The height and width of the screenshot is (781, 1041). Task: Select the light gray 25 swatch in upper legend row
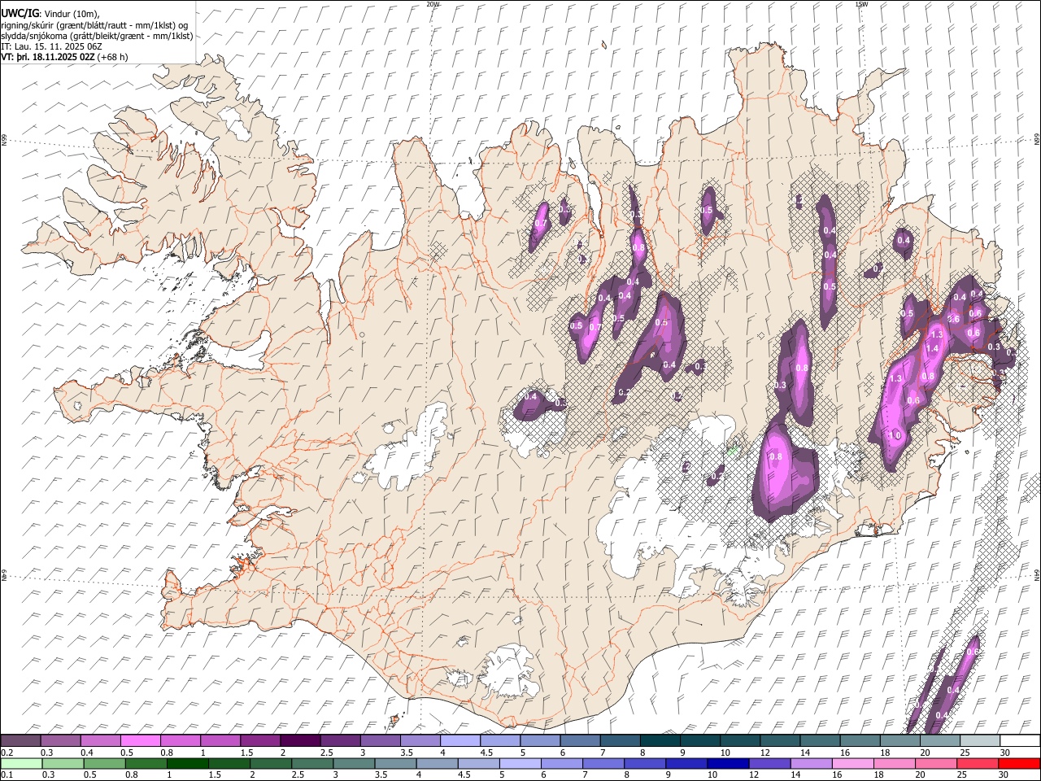point(981,740)
